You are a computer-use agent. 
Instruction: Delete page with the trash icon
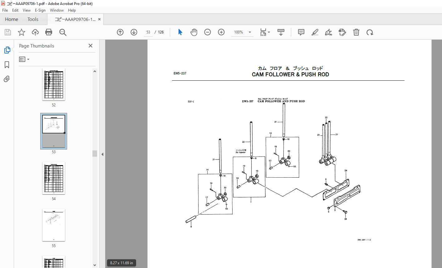tap(356, 32)
